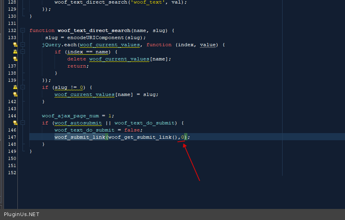
Task: Click the hint lightbulb on the 'if (woof_autosubmit' line
Action: point(15,123)
